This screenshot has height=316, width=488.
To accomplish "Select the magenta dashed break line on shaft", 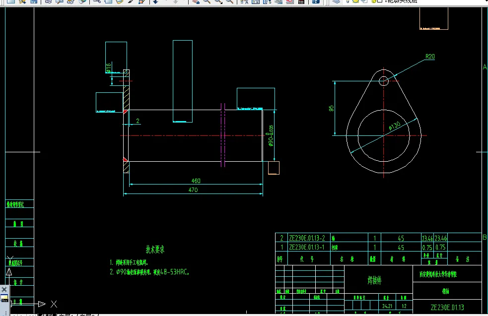I will tap(223, 135).
